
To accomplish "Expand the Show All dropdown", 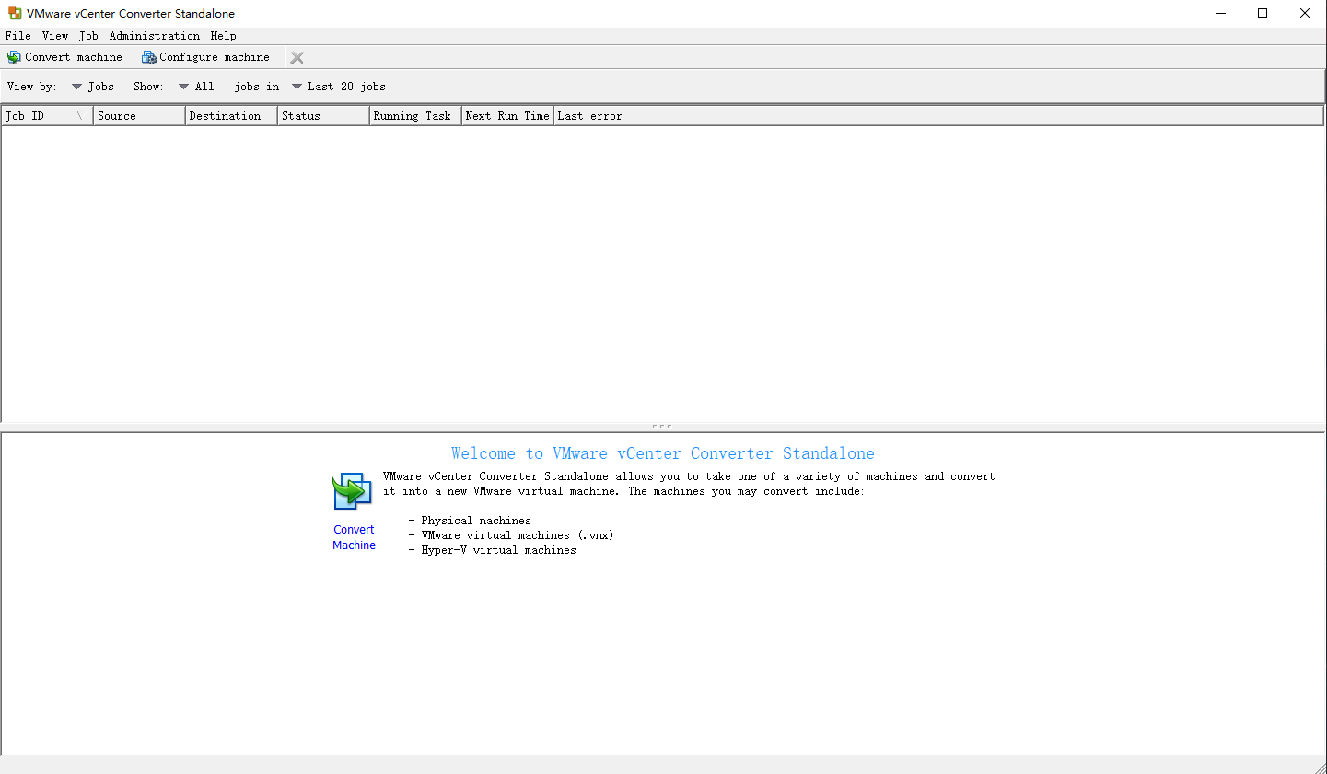I will point(196,87).
